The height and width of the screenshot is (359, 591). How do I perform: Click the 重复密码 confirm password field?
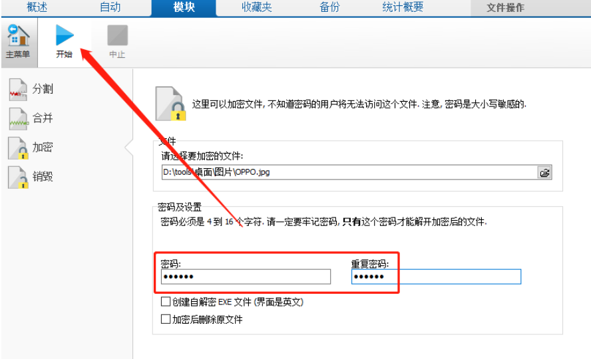436,277
